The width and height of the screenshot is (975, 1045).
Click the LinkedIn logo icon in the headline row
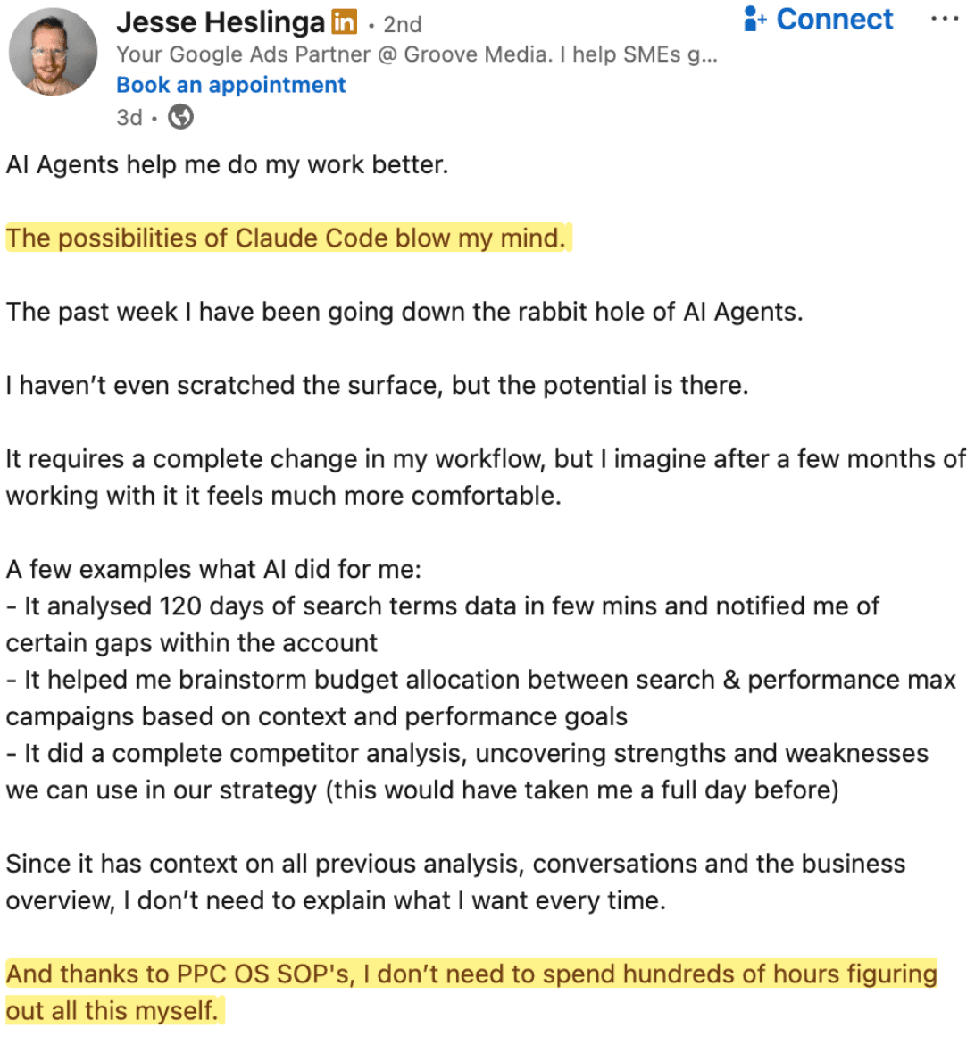click(x=343, y=21)
